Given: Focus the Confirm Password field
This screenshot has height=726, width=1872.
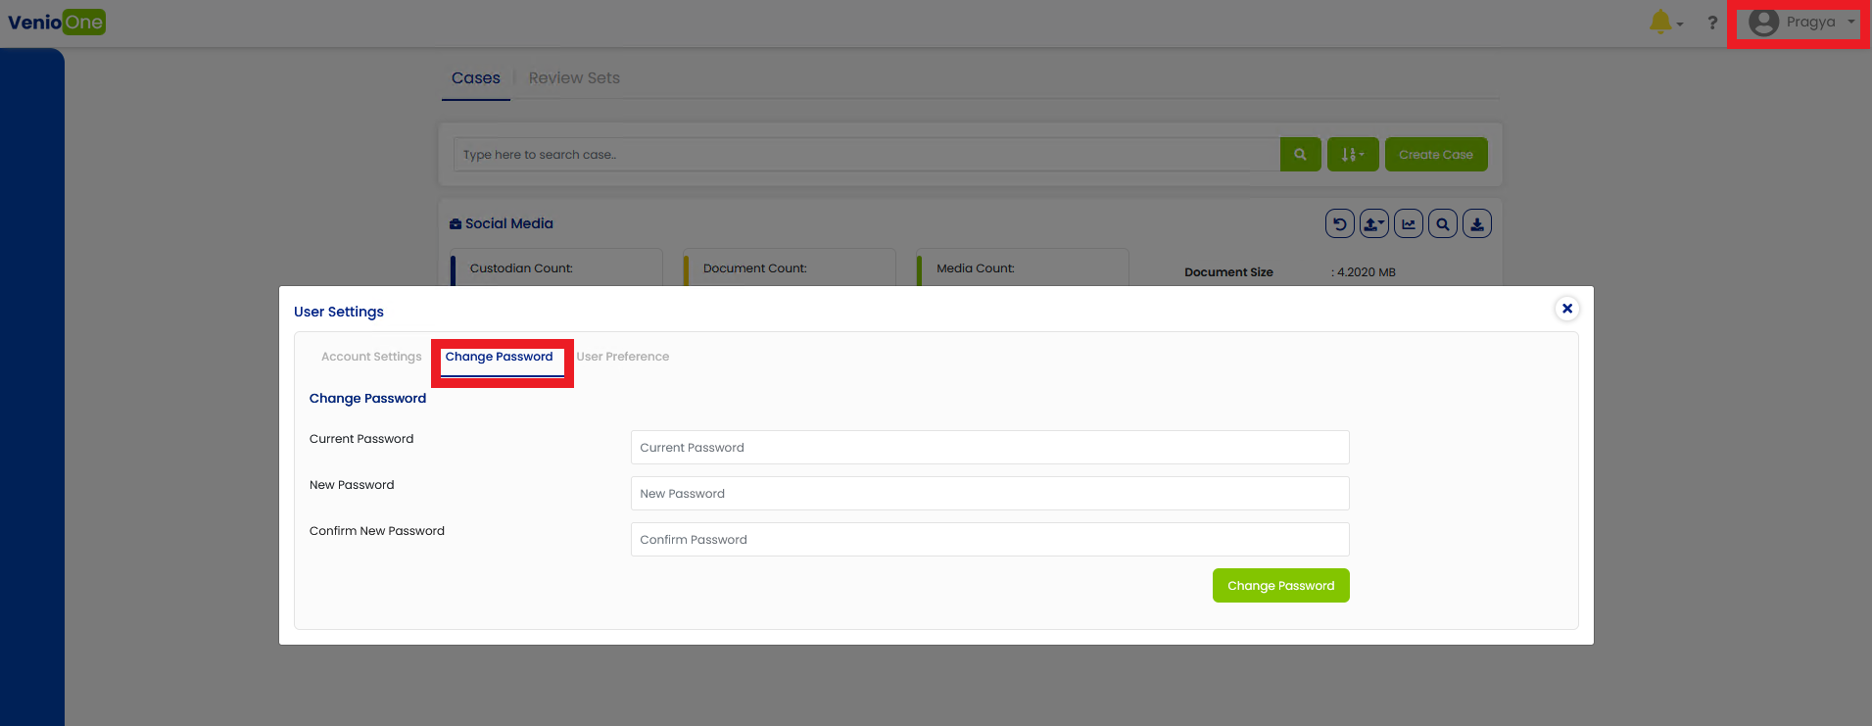Looking at the screenshot, I should click(x=989, y=539).
